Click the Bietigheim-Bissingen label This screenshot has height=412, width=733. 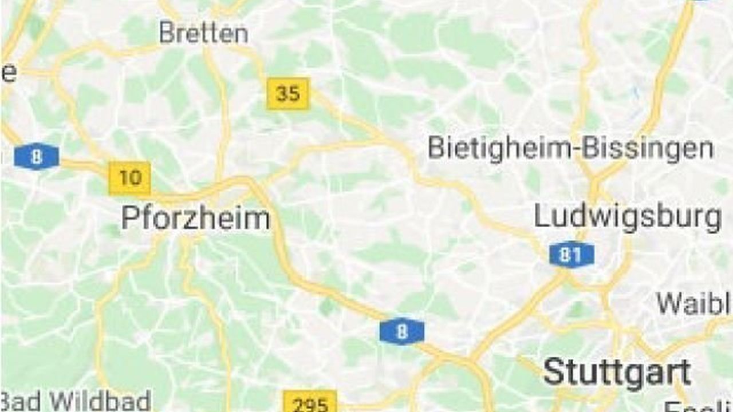[571, 149]
